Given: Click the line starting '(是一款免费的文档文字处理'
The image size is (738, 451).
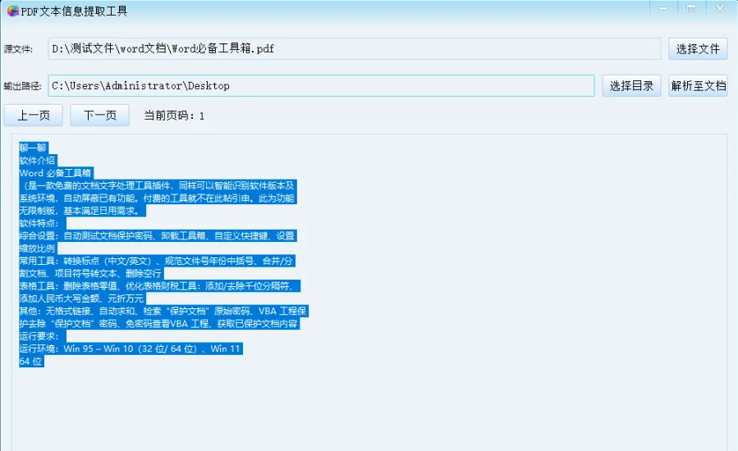Looking at the screenshot, I should (x=157, y=185).
